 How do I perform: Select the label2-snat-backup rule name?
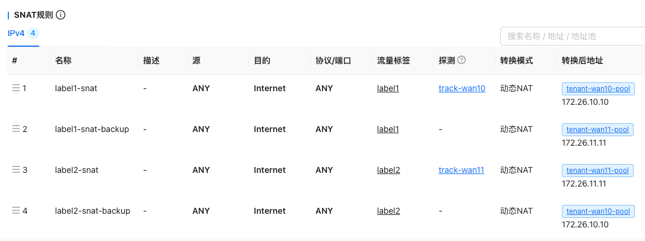pyautogui.click(x=92, y=211)
